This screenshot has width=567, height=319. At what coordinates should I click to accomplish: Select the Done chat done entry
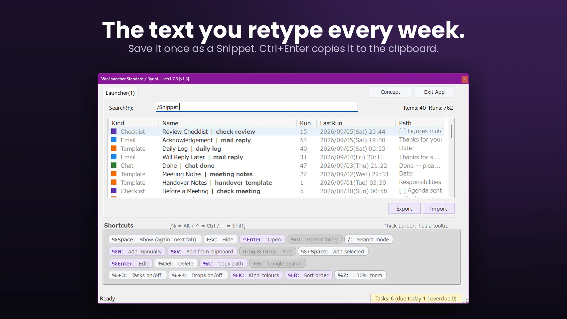188,166
